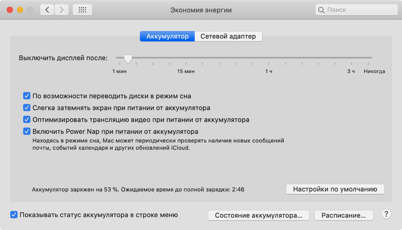Click the 'Выключить дисплей после:' label
402x230 pixels.
click(63, 58)
